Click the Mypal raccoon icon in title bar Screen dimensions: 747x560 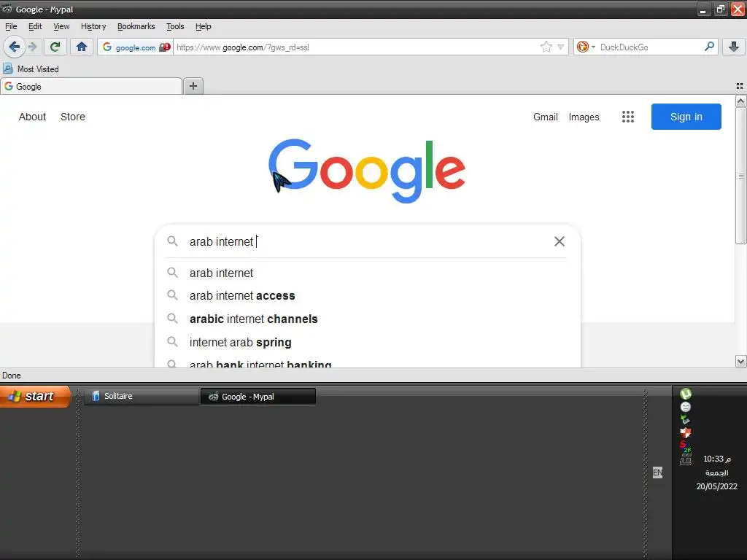click(x=7, y=9)
